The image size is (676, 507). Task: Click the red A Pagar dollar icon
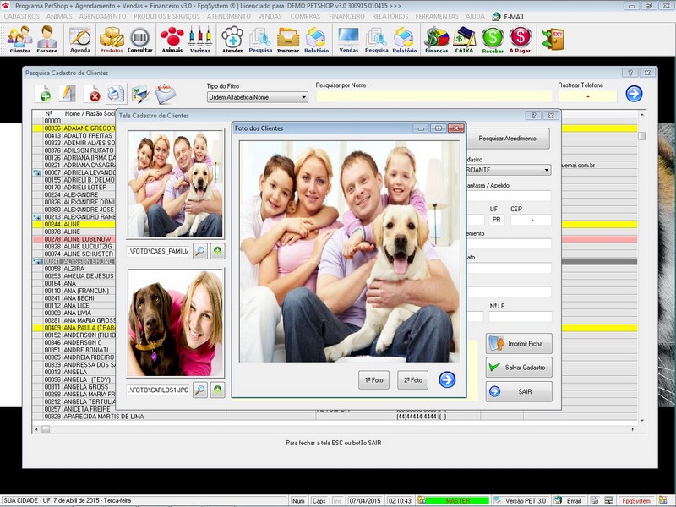(520, 39)
